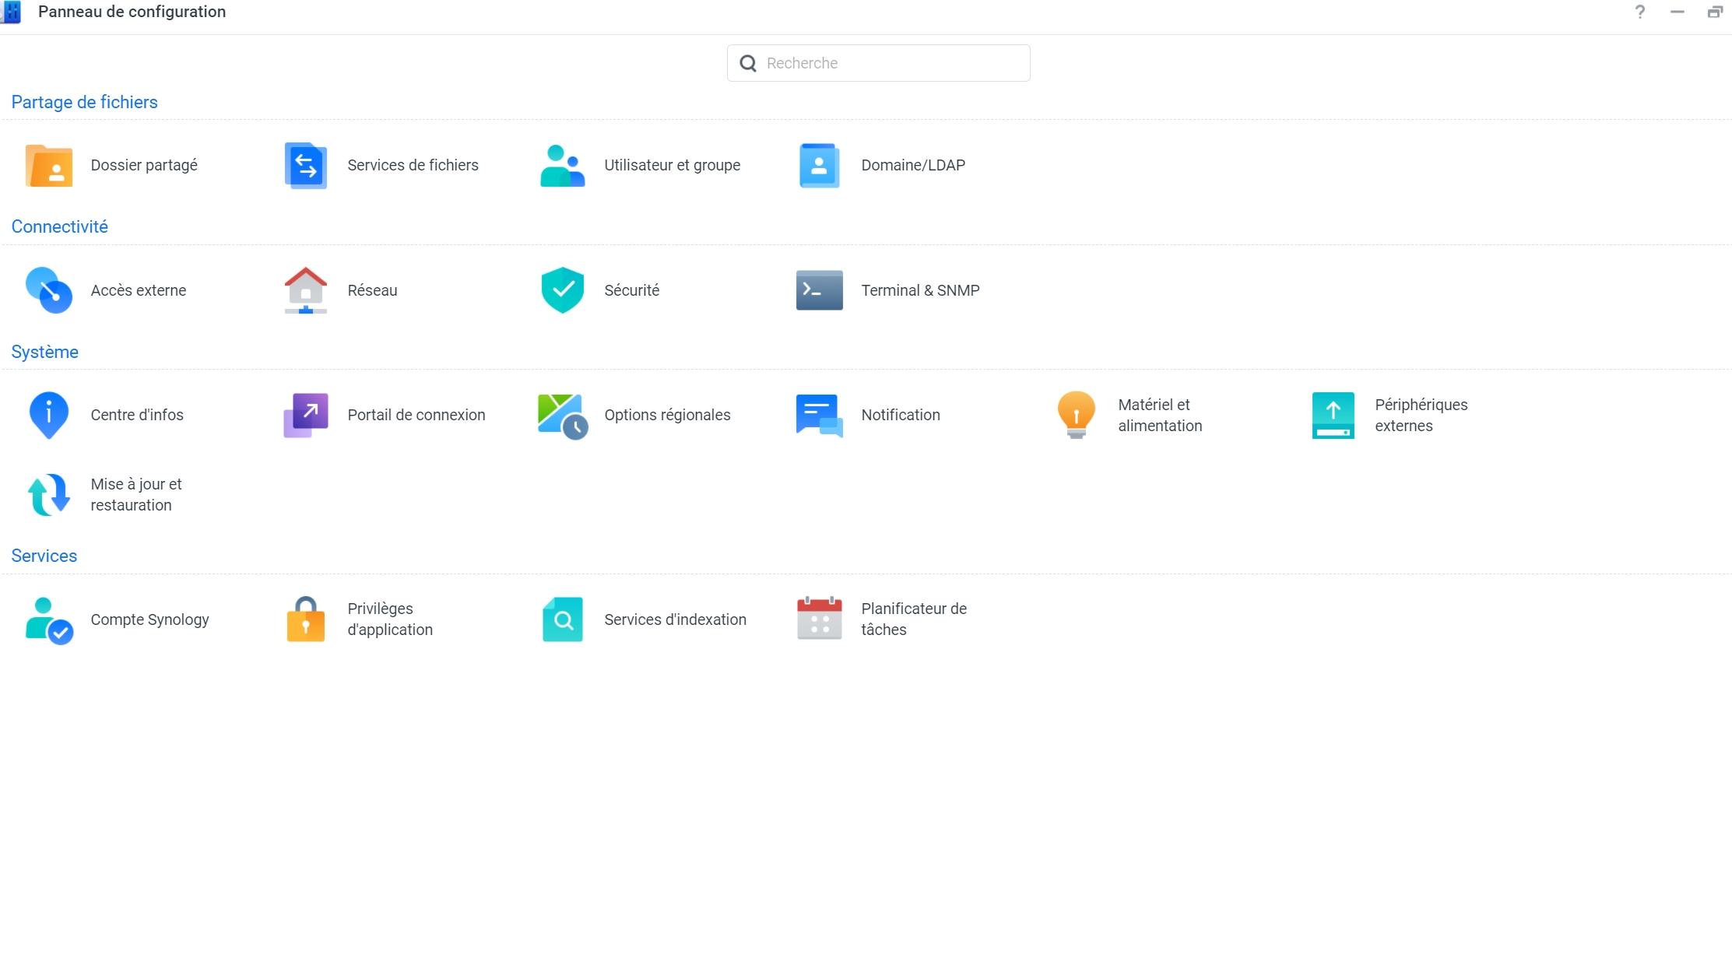Click Compte Synology account icon
The height and width of the screenshot is (958, 1732).
(x=49, y=619)
